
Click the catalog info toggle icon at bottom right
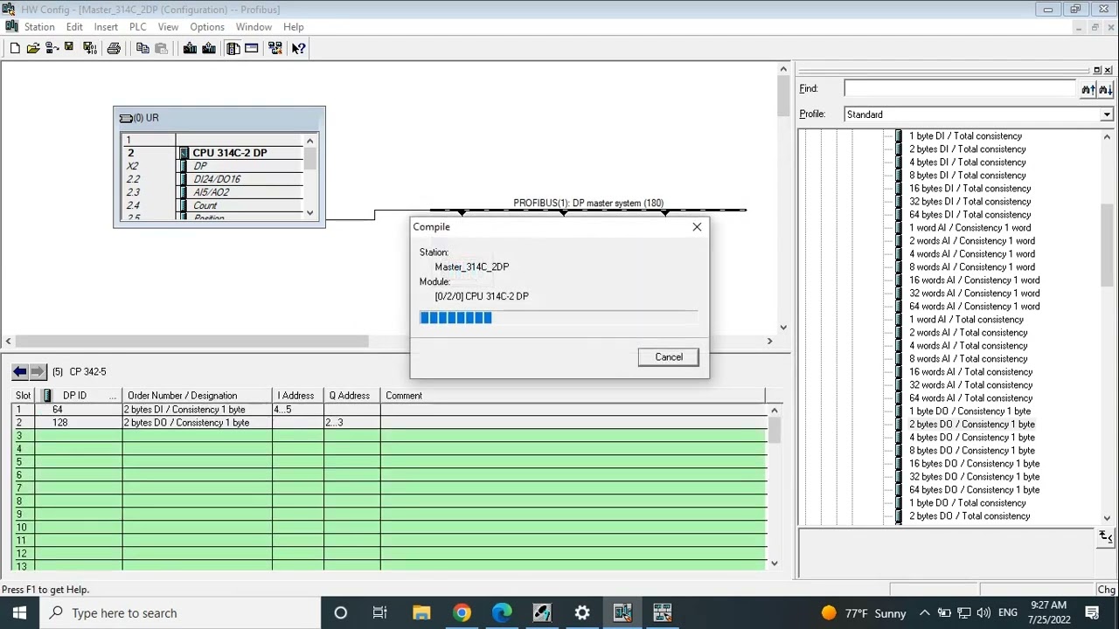pos(1106,537)
